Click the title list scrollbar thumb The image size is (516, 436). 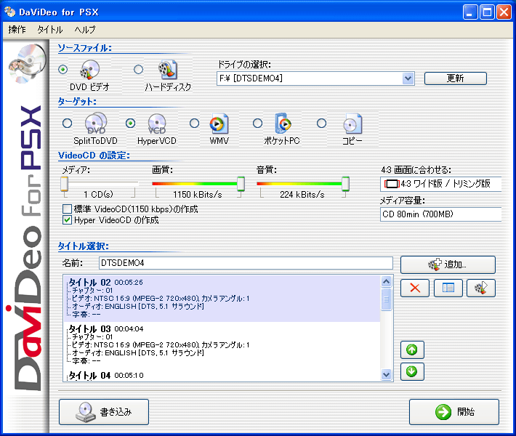pos(386,299)
